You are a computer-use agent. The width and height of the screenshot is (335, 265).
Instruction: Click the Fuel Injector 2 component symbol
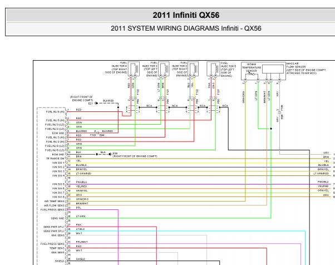pyautogui.click(x=193, y=69)
